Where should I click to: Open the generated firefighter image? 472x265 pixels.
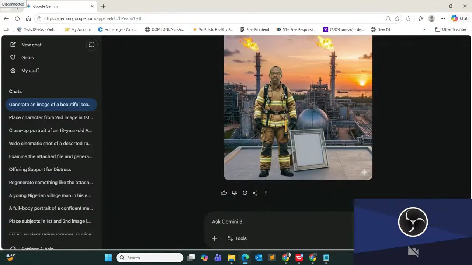point(298,107)
